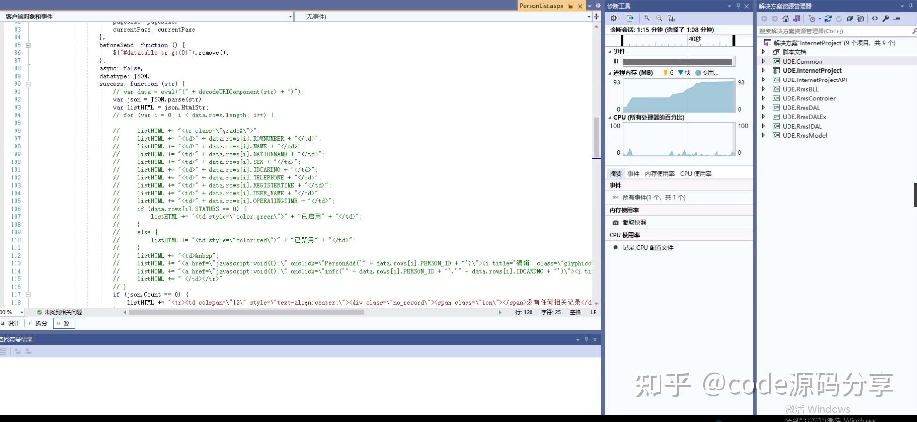Viewport: 917px width, 422px height.
Task: Pin the find symbol results panel
Action: click(x=586, y=340)
